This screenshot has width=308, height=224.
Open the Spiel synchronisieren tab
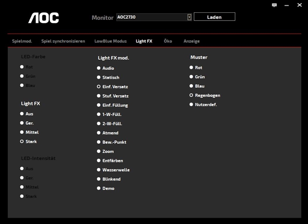click(x=63, y=41)
